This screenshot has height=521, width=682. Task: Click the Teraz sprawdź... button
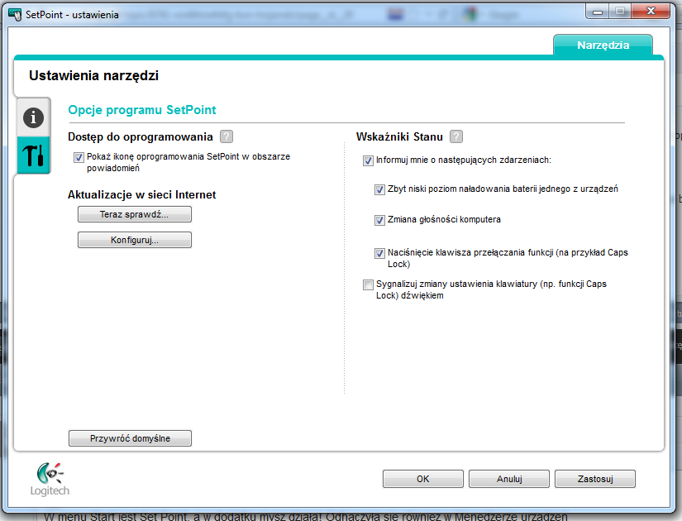[135, 214]
